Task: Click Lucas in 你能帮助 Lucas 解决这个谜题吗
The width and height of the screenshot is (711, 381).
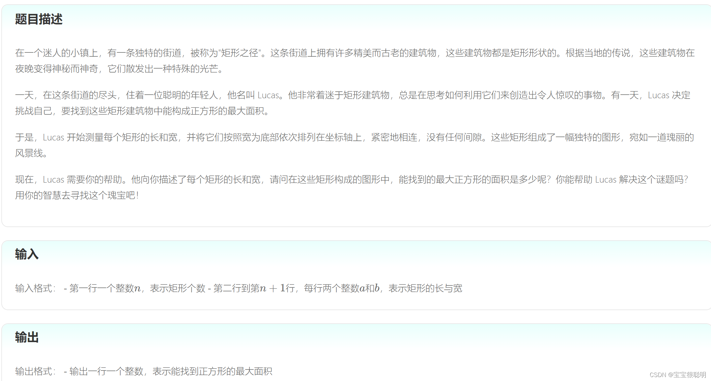Action: [x=606, y=180]
